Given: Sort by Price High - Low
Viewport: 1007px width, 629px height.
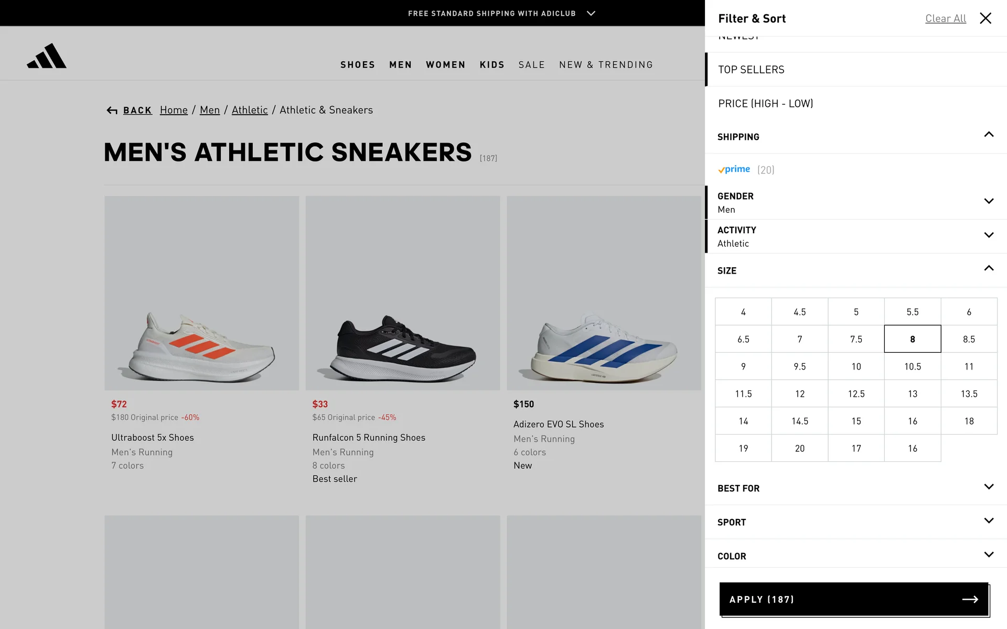Looking at the screenshot, I should coord(765,104).
